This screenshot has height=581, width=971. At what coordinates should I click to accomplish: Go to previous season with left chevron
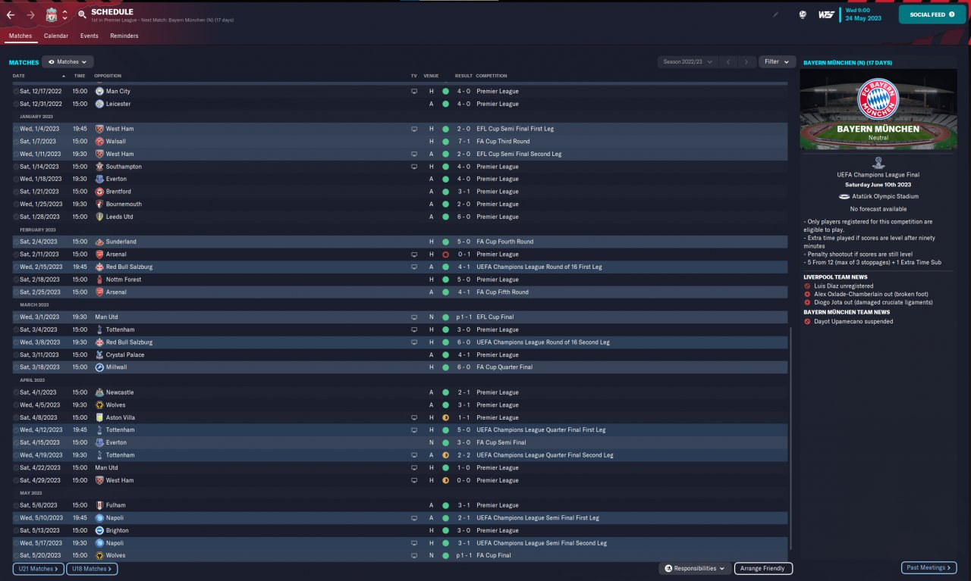(x=727, y=62)
